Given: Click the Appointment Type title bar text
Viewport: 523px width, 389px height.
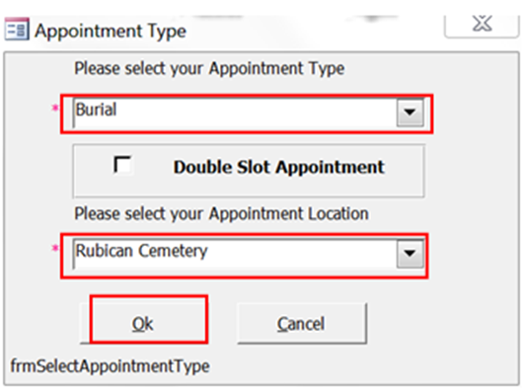Looking at the screenshot, I should point(111,32).
